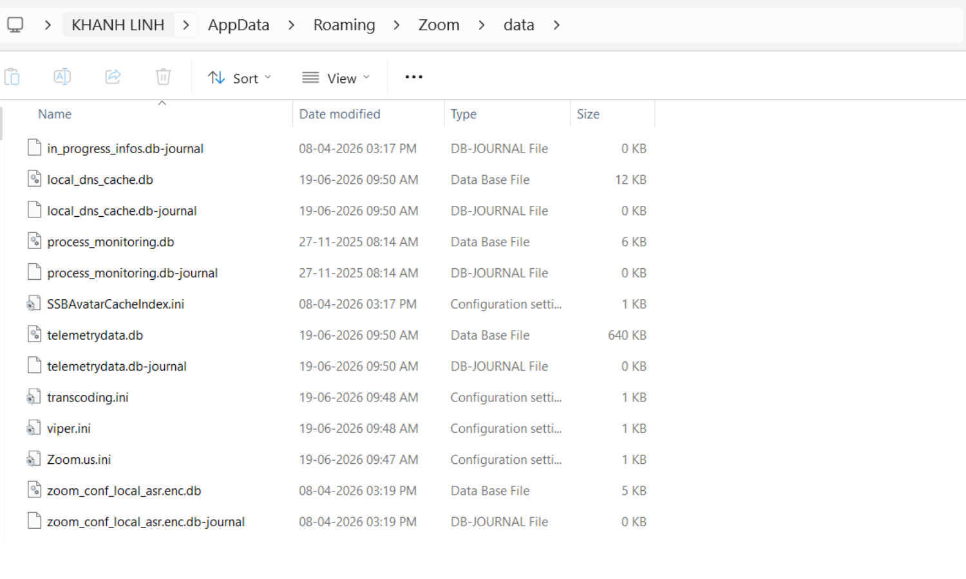Click the 5 KB size of zoom_conf_local_asr.enc.db

click(x=634, y=491)
